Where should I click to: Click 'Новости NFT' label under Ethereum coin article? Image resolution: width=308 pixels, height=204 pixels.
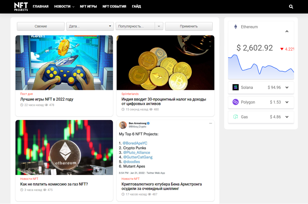pos(29,179)
